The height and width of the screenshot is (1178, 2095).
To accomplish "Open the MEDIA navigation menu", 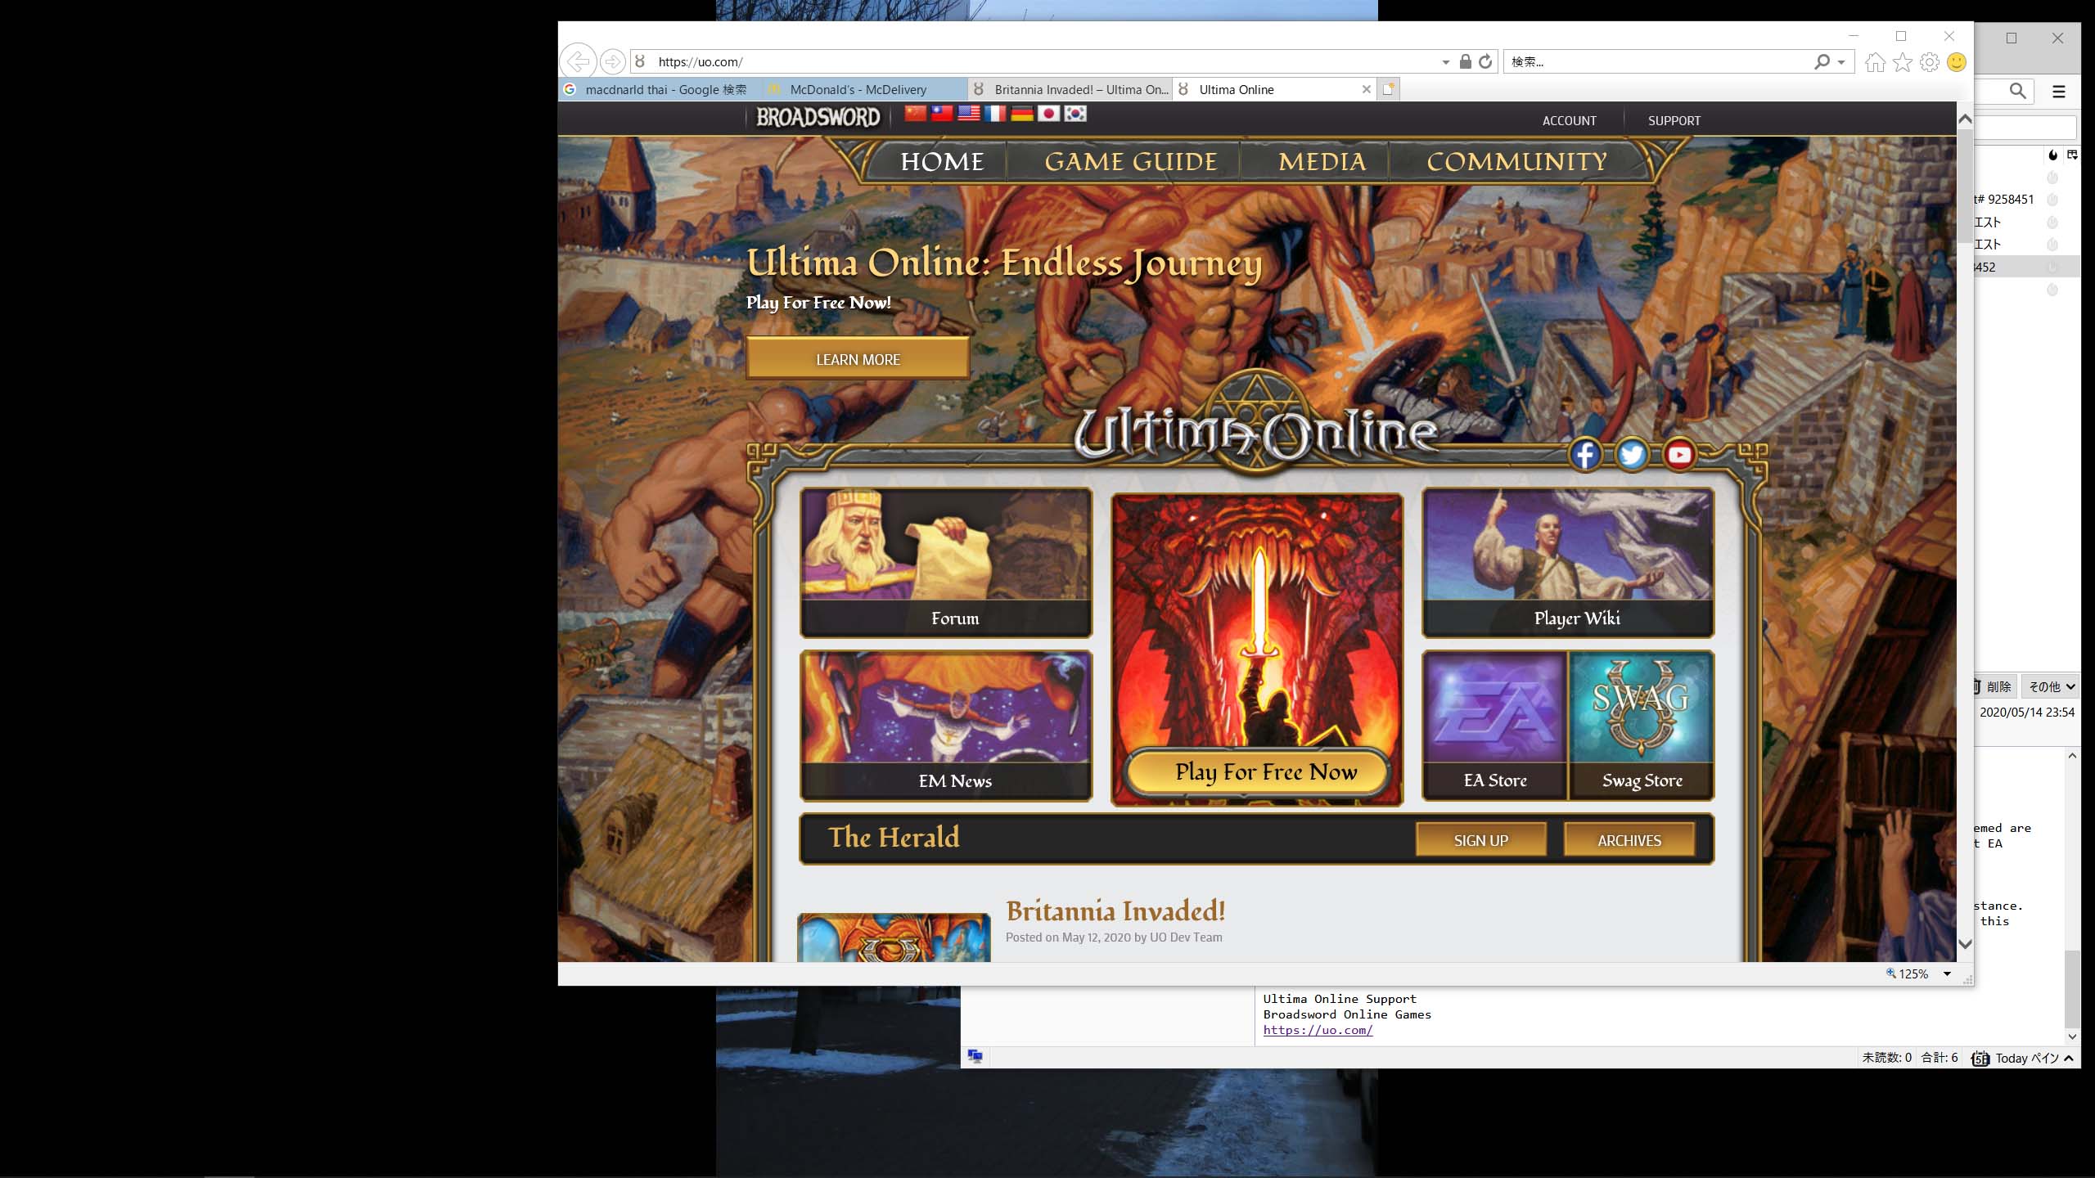I will tap(1322, 161).
